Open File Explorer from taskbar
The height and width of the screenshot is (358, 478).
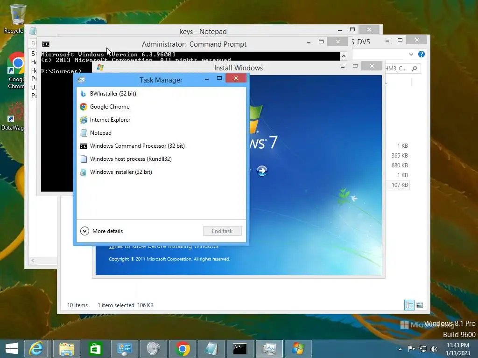point(66,349)
